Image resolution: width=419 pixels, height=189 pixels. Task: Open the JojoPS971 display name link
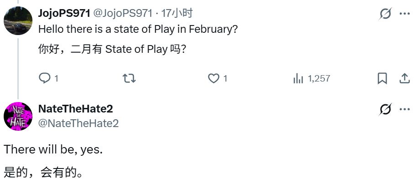64,14
